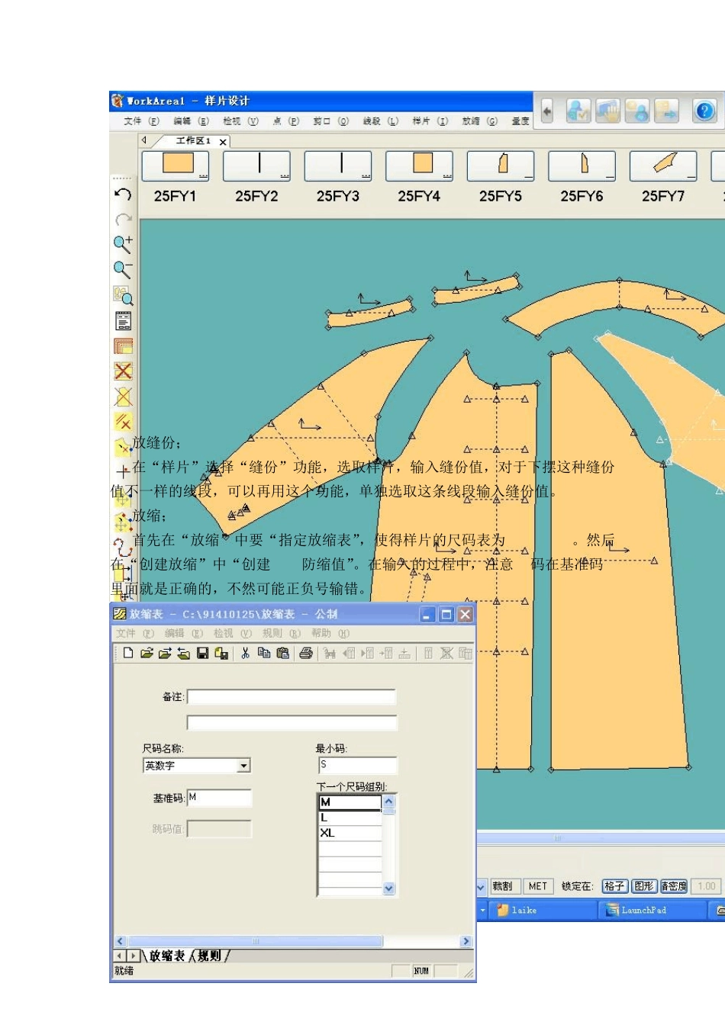Expand the dropdown arrow left of 裁割
725x1025 pixels.
pyautogui.click(x=482, y=887)
